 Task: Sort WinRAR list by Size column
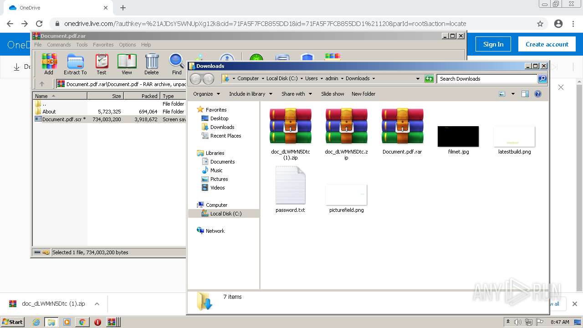[x=105, y=96]
